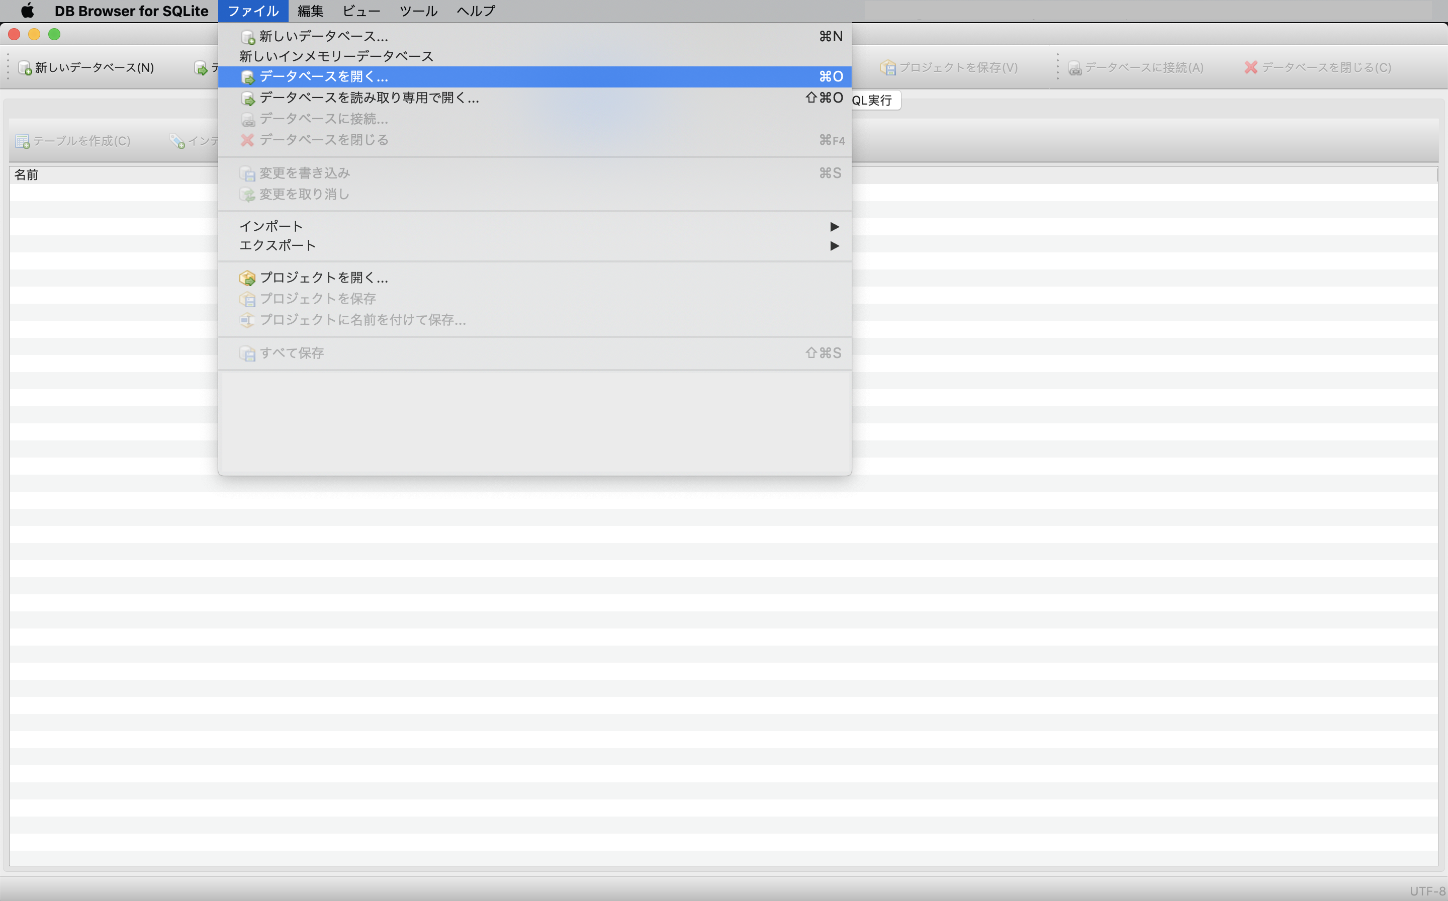
Task: Click the プロジェクトに名前を付けて保存... icon
Action: (247, 320)
